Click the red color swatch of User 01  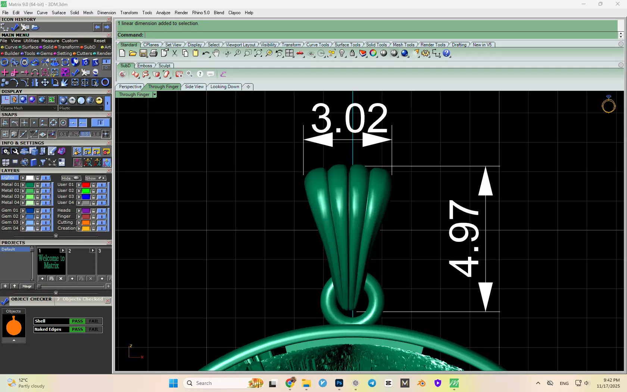click(86, 185)
